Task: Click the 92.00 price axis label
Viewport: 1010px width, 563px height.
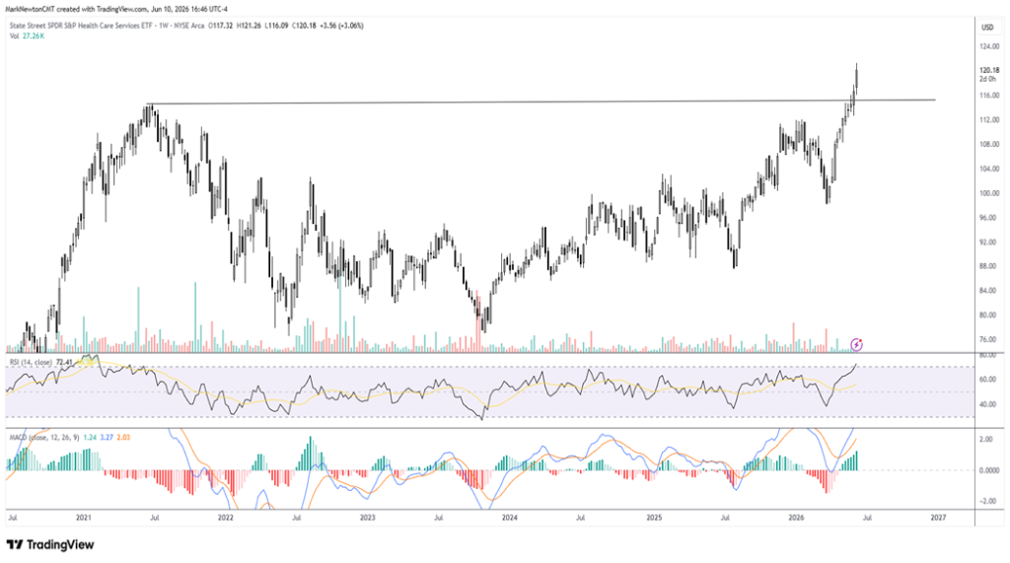Action: [x=988, y=243]
